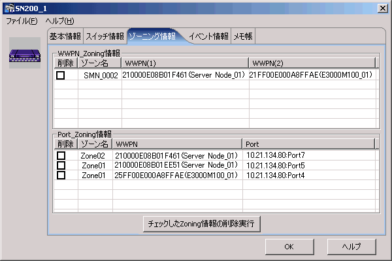Switch to the 基本情報 tab
Viewport: 392px width, 261px height.
click(x=65, y=37)
